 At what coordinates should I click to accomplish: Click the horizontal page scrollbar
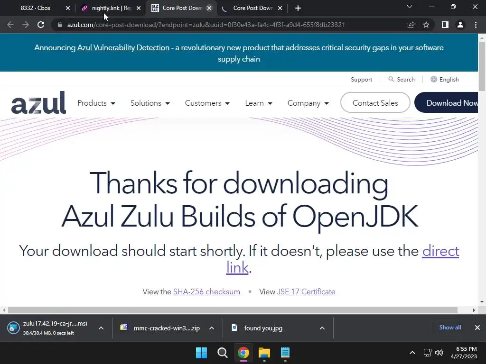[x=233, y=310]
